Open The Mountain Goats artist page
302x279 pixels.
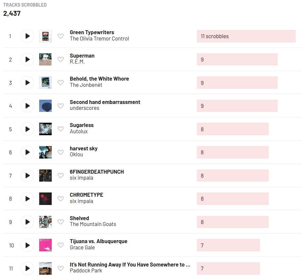pyautogui.click(x=93, y=224)
